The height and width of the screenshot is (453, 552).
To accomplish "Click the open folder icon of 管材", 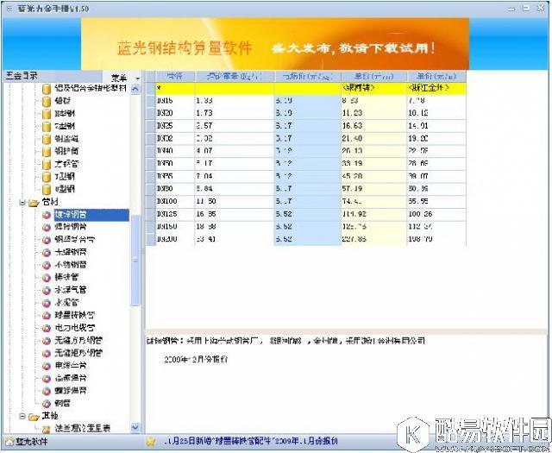I will tap(34, 203).
